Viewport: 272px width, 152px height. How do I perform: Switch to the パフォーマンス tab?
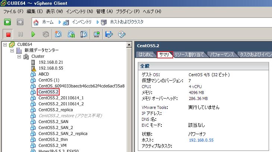[x=222, y=55]
